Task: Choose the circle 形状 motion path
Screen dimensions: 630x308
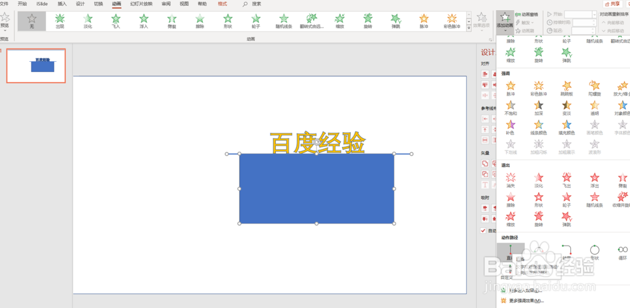Action: tap(595, 252)
